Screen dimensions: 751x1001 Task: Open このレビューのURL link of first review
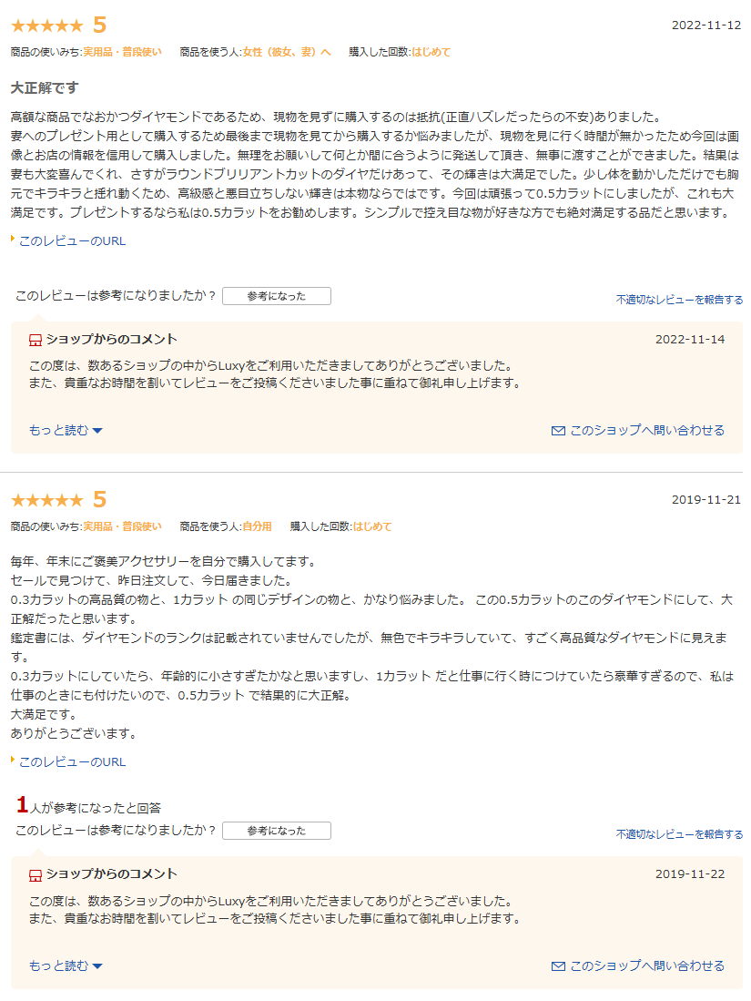click(72, 241)
